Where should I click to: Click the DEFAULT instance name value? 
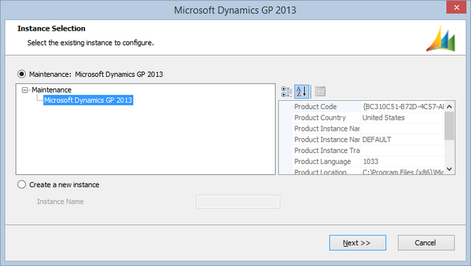click(402, 139)
